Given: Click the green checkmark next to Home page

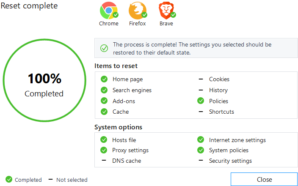Looking at the screenshot, I should pyautogui.click(x=104, y=79).
